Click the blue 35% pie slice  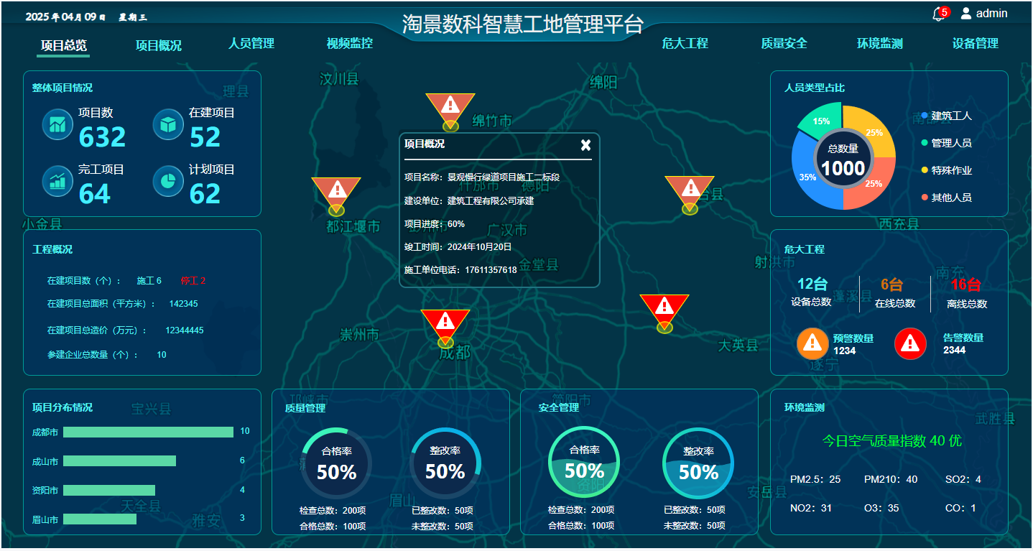(809, 176)
